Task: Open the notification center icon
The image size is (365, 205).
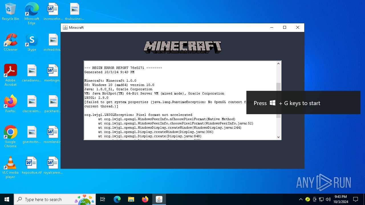Action: [356, 199]
